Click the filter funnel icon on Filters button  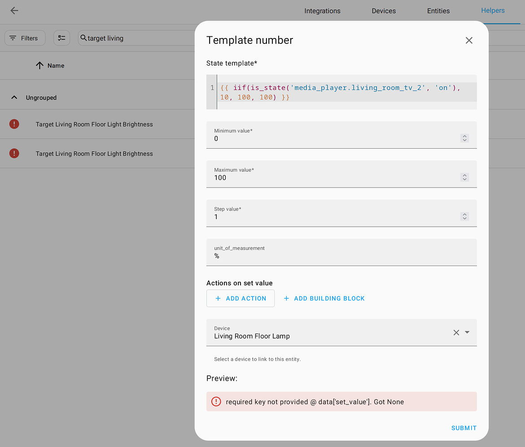(13, 38)
